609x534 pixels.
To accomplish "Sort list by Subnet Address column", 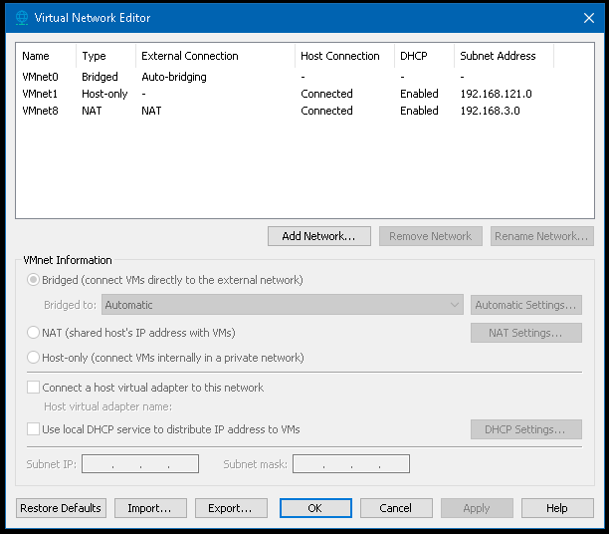I will point(498,56).
